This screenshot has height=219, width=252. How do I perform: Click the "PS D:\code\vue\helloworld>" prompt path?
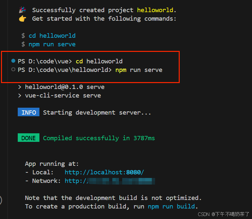coord(65,70)
